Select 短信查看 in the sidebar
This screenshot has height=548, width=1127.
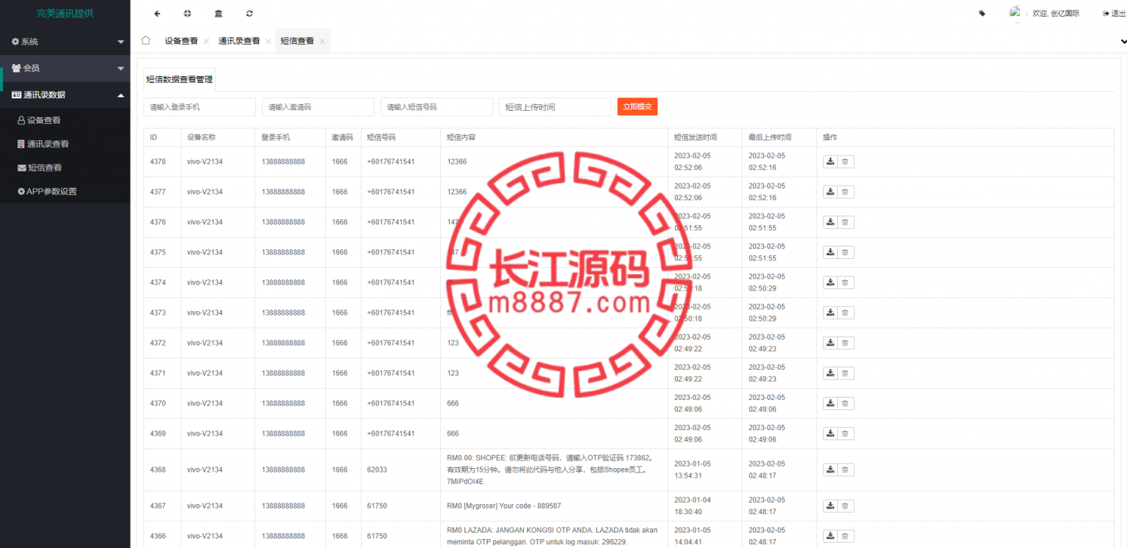pyautogui.click(x=65, y=167)
